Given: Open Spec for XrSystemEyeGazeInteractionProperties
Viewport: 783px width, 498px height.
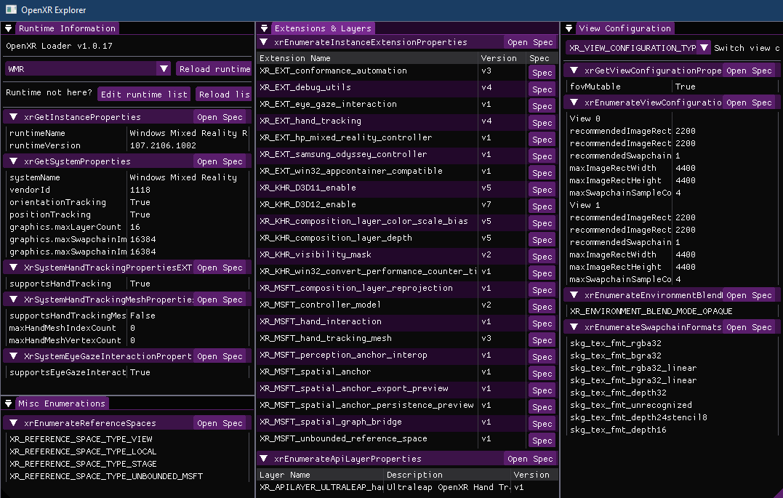Looking at the screenshot, I should pyautogui.click(x=220, y=356).
